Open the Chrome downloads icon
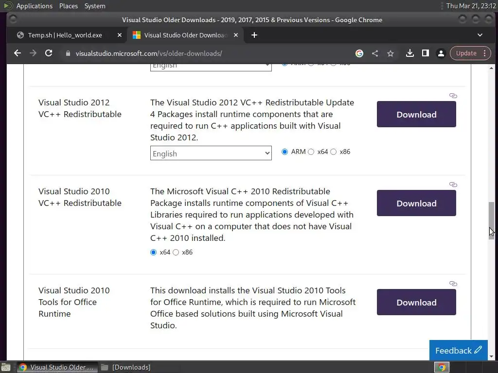This screenshot has height=373, width=498. point(409,53)
